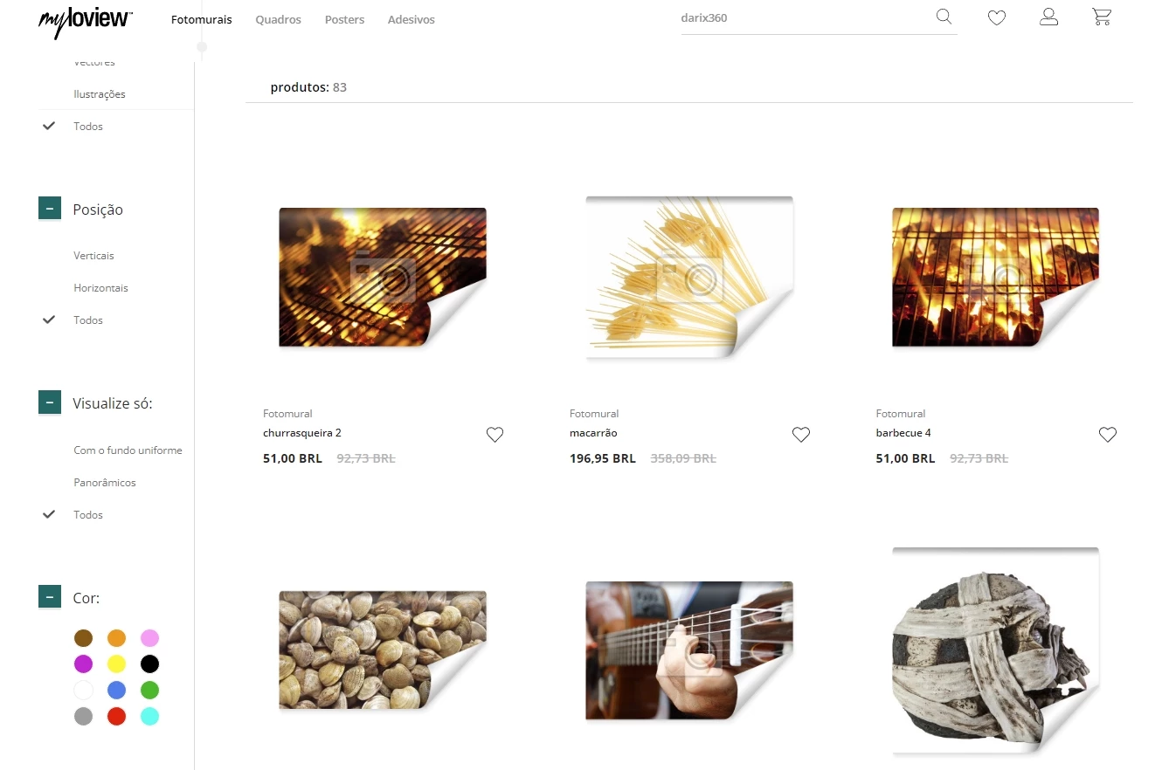Collapse the Posição filter section
This screenshot has width=1162, height=770.
[x=50, y=209]
